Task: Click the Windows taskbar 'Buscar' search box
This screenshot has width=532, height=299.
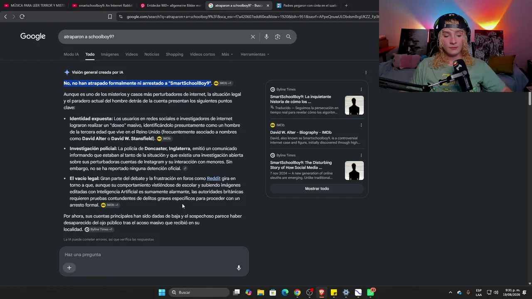Action: pyautogui.click(x=199, y=292)
